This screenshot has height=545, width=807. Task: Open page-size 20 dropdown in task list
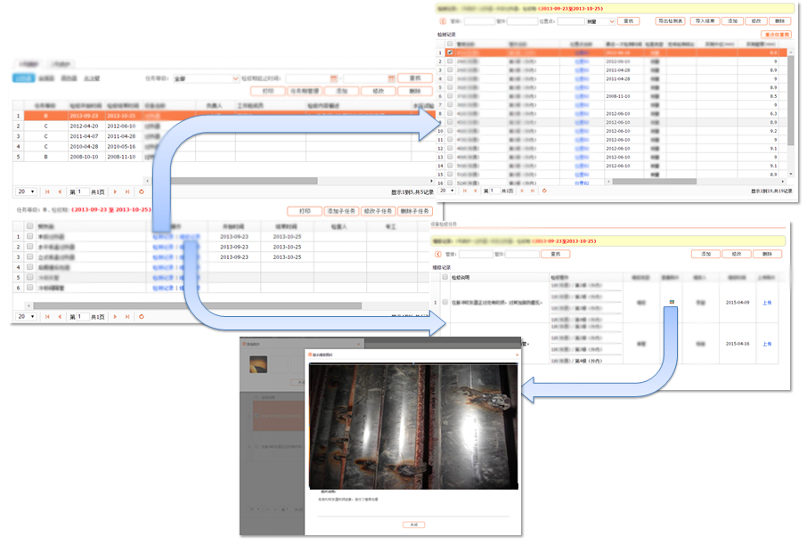(26, 191)
